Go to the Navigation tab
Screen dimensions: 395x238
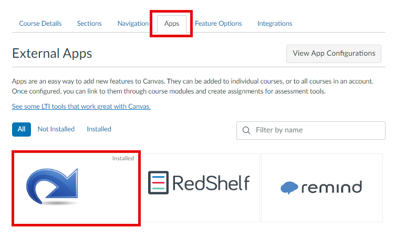[133, 24]
